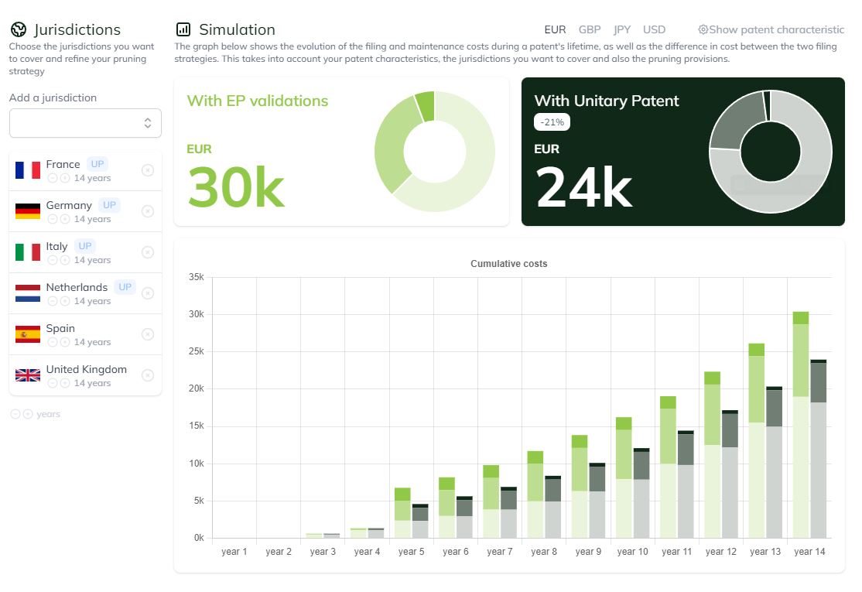Open Show patent characteristic settings

tap(771, 30)
